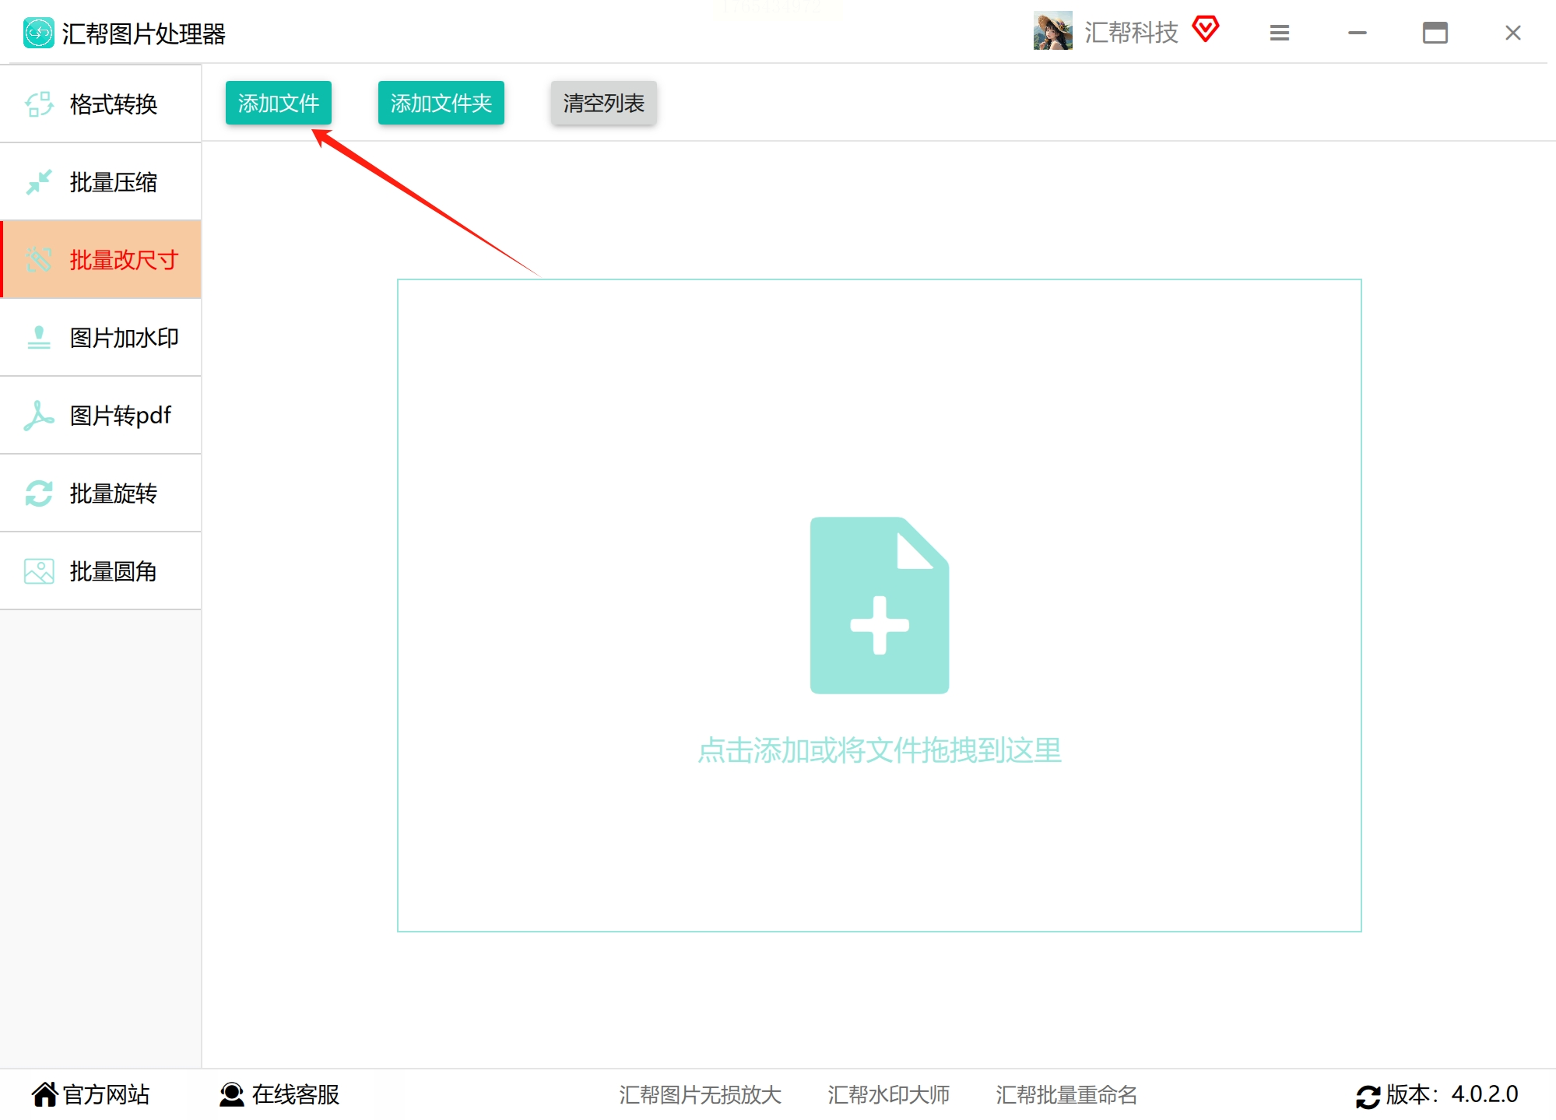Switch to 批量旋转 tab
The image size is (1556, 1120).
point(113,493)
